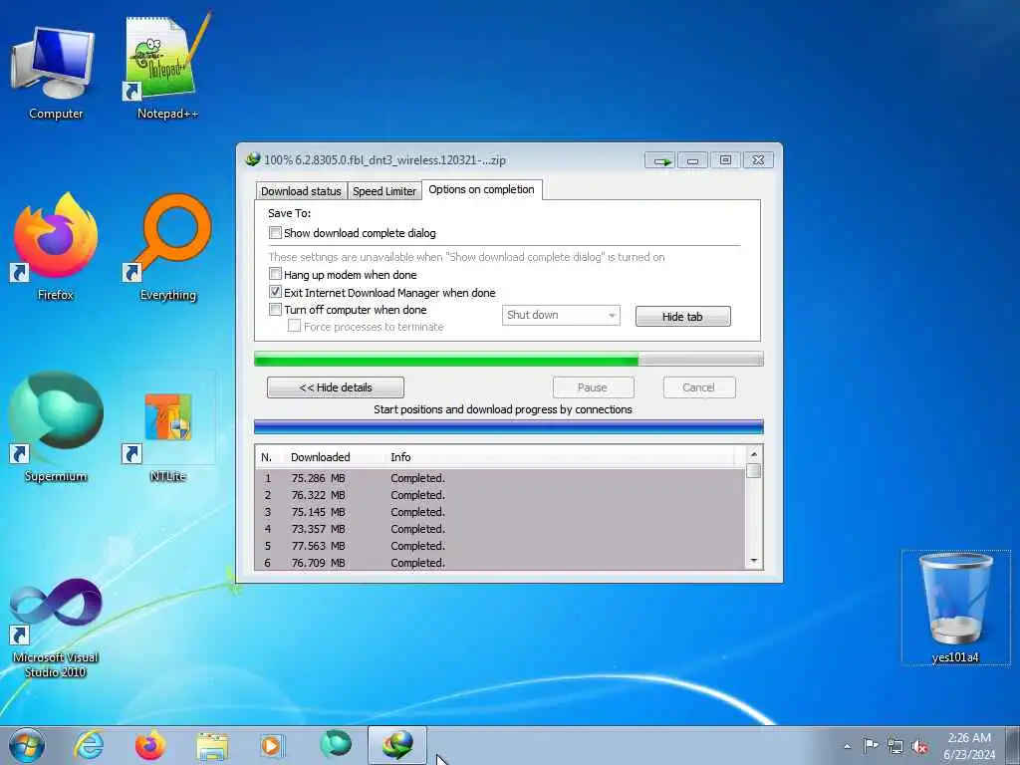The height and width of the screenshot is (765, 1020).
Task: Click the Pause button
Action: coord(593,387)
